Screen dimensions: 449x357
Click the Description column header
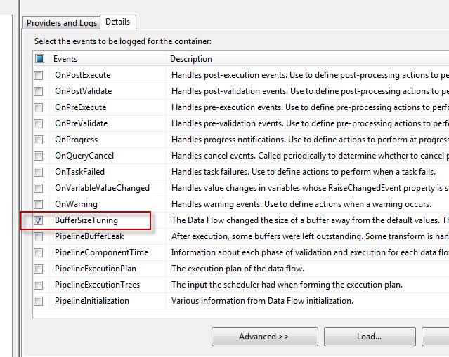pos(308,59)
